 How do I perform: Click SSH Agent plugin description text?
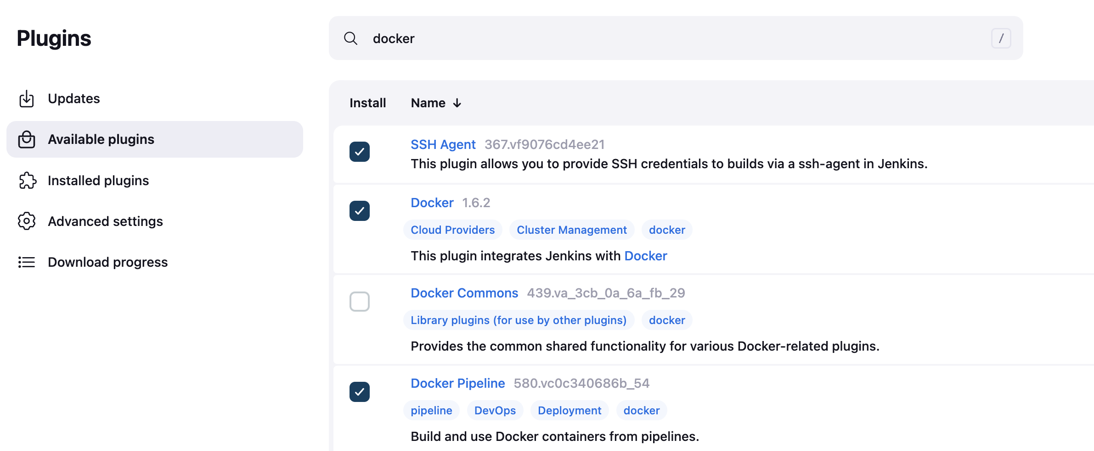pos(669,164)
